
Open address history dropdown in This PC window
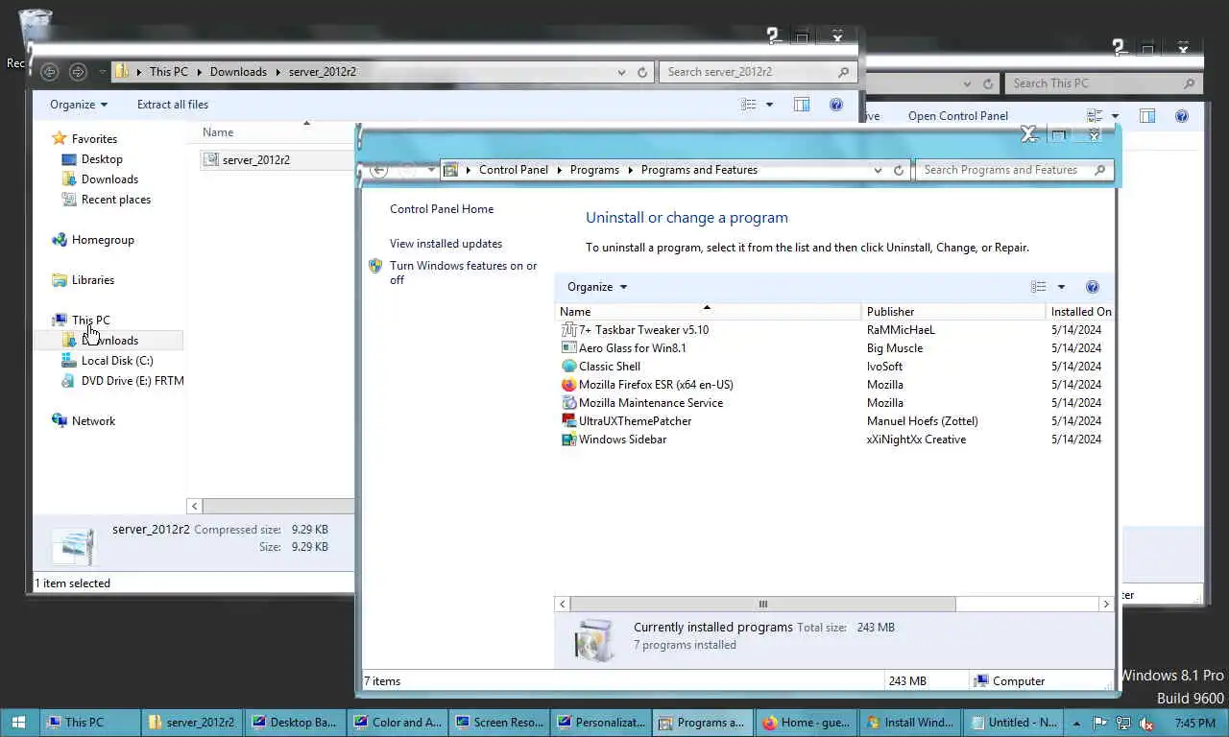click(x=969, y=83)
